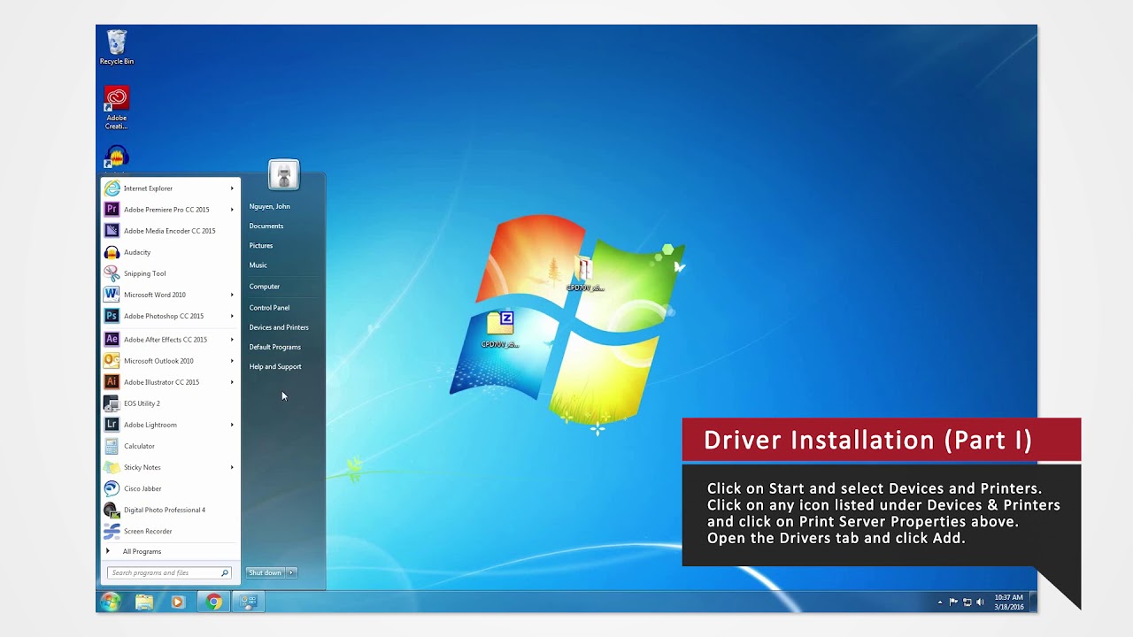Click the volume icon in system tray
1133x637 pixels.
point(981,602)
